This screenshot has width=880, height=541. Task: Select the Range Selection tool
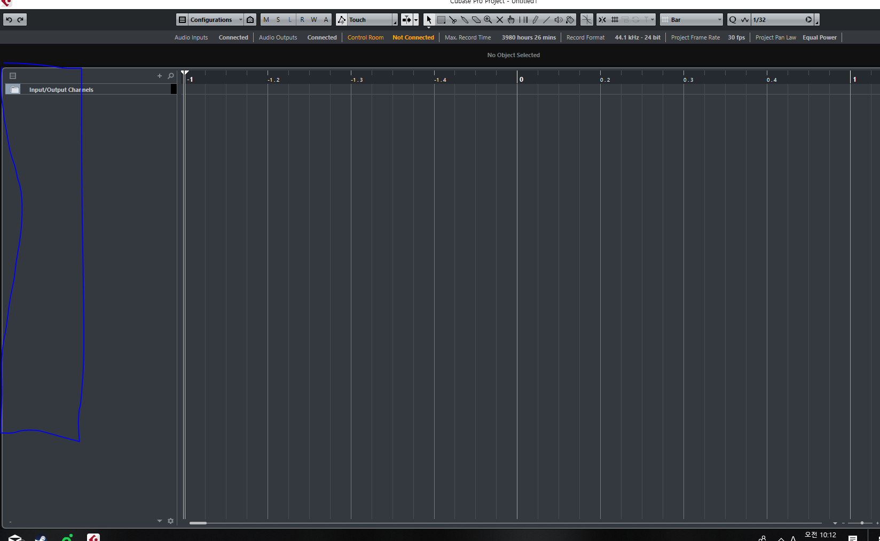coord(441,20)
